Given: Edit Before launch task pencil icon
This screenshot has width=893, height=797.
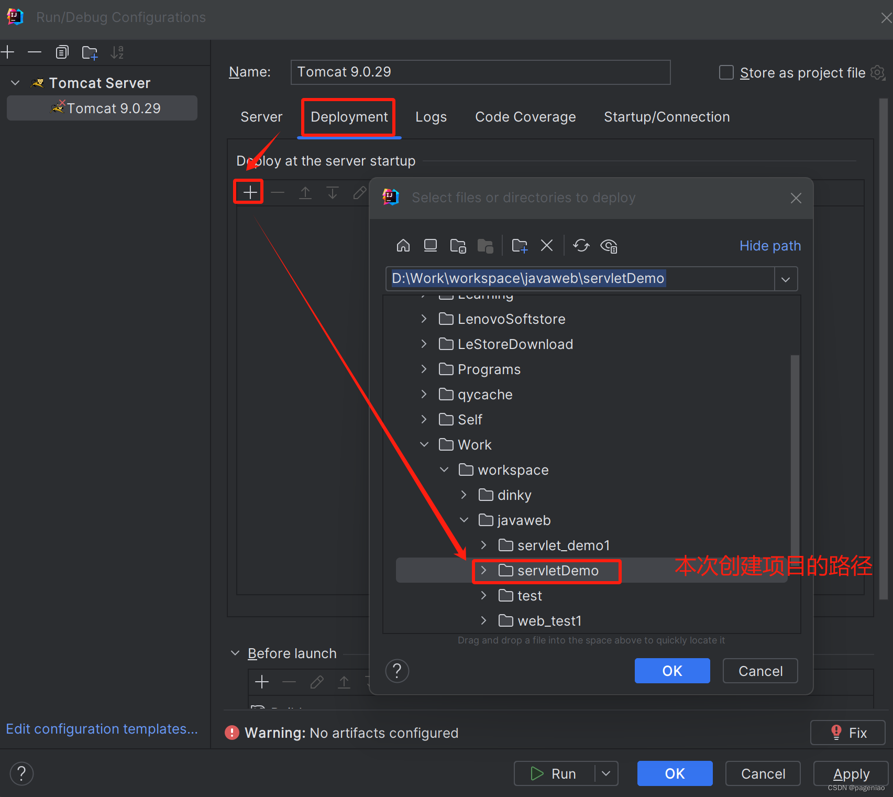Looking at the screenshot, I should [316, 682].
